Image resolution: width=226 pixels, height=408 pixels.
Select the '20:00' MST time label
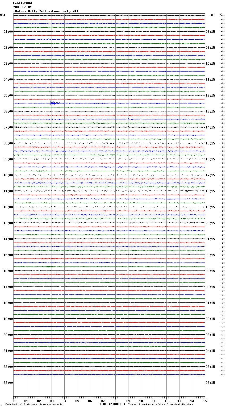pos(8,335)
